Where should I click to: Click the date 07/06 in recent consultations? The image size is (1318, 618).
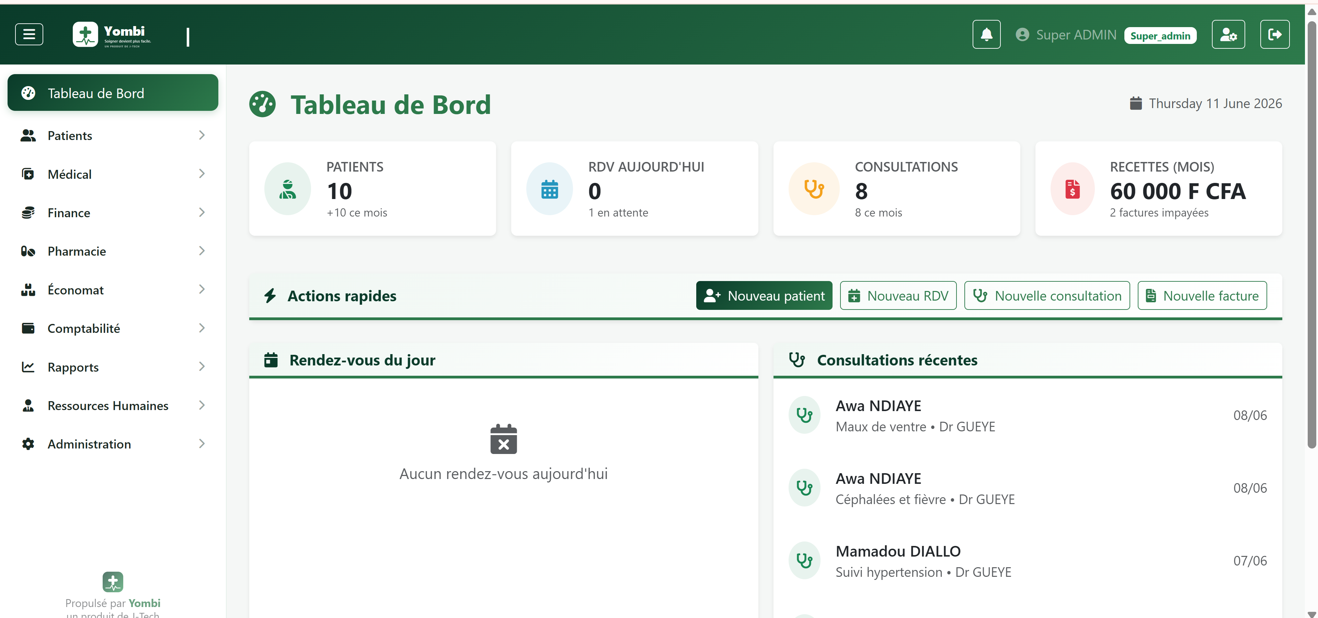pyautogui.click(x=1249, y=560)
